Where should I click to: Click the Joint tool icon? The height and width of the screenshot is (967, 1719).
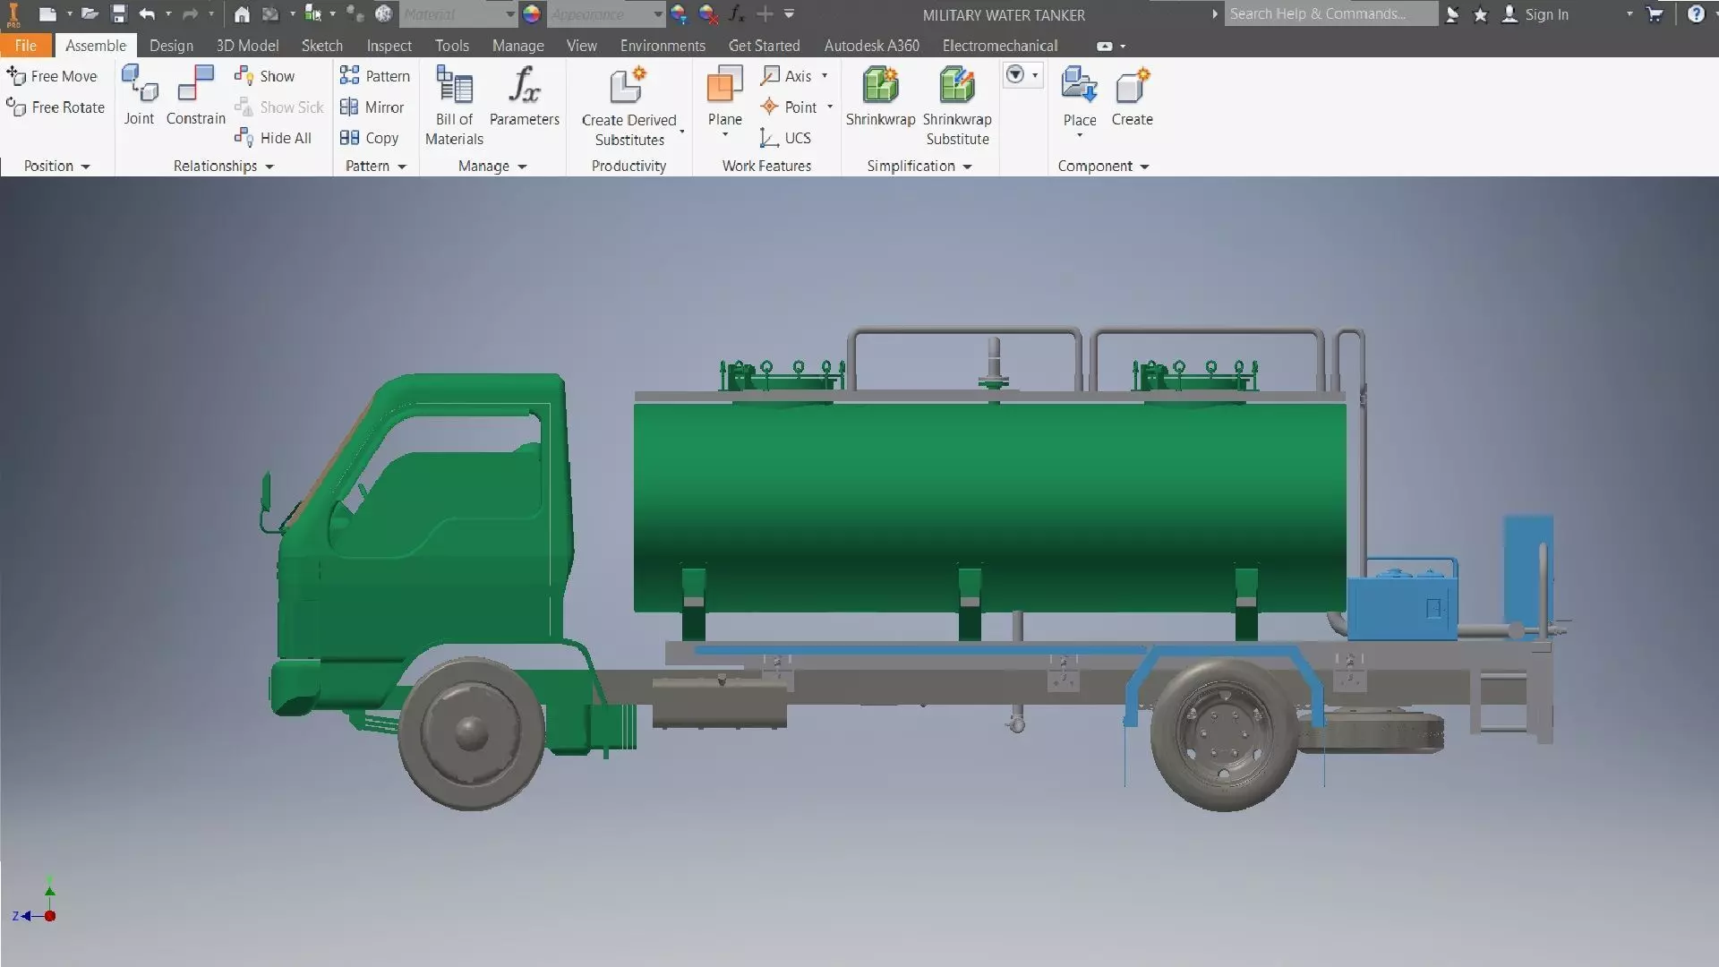(140, 83)
